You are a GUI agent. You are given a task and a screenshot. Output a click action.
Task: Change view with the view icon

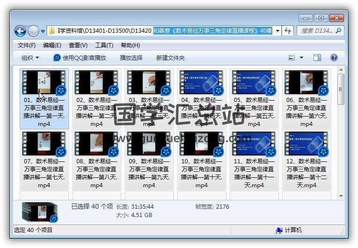[291, 58]
